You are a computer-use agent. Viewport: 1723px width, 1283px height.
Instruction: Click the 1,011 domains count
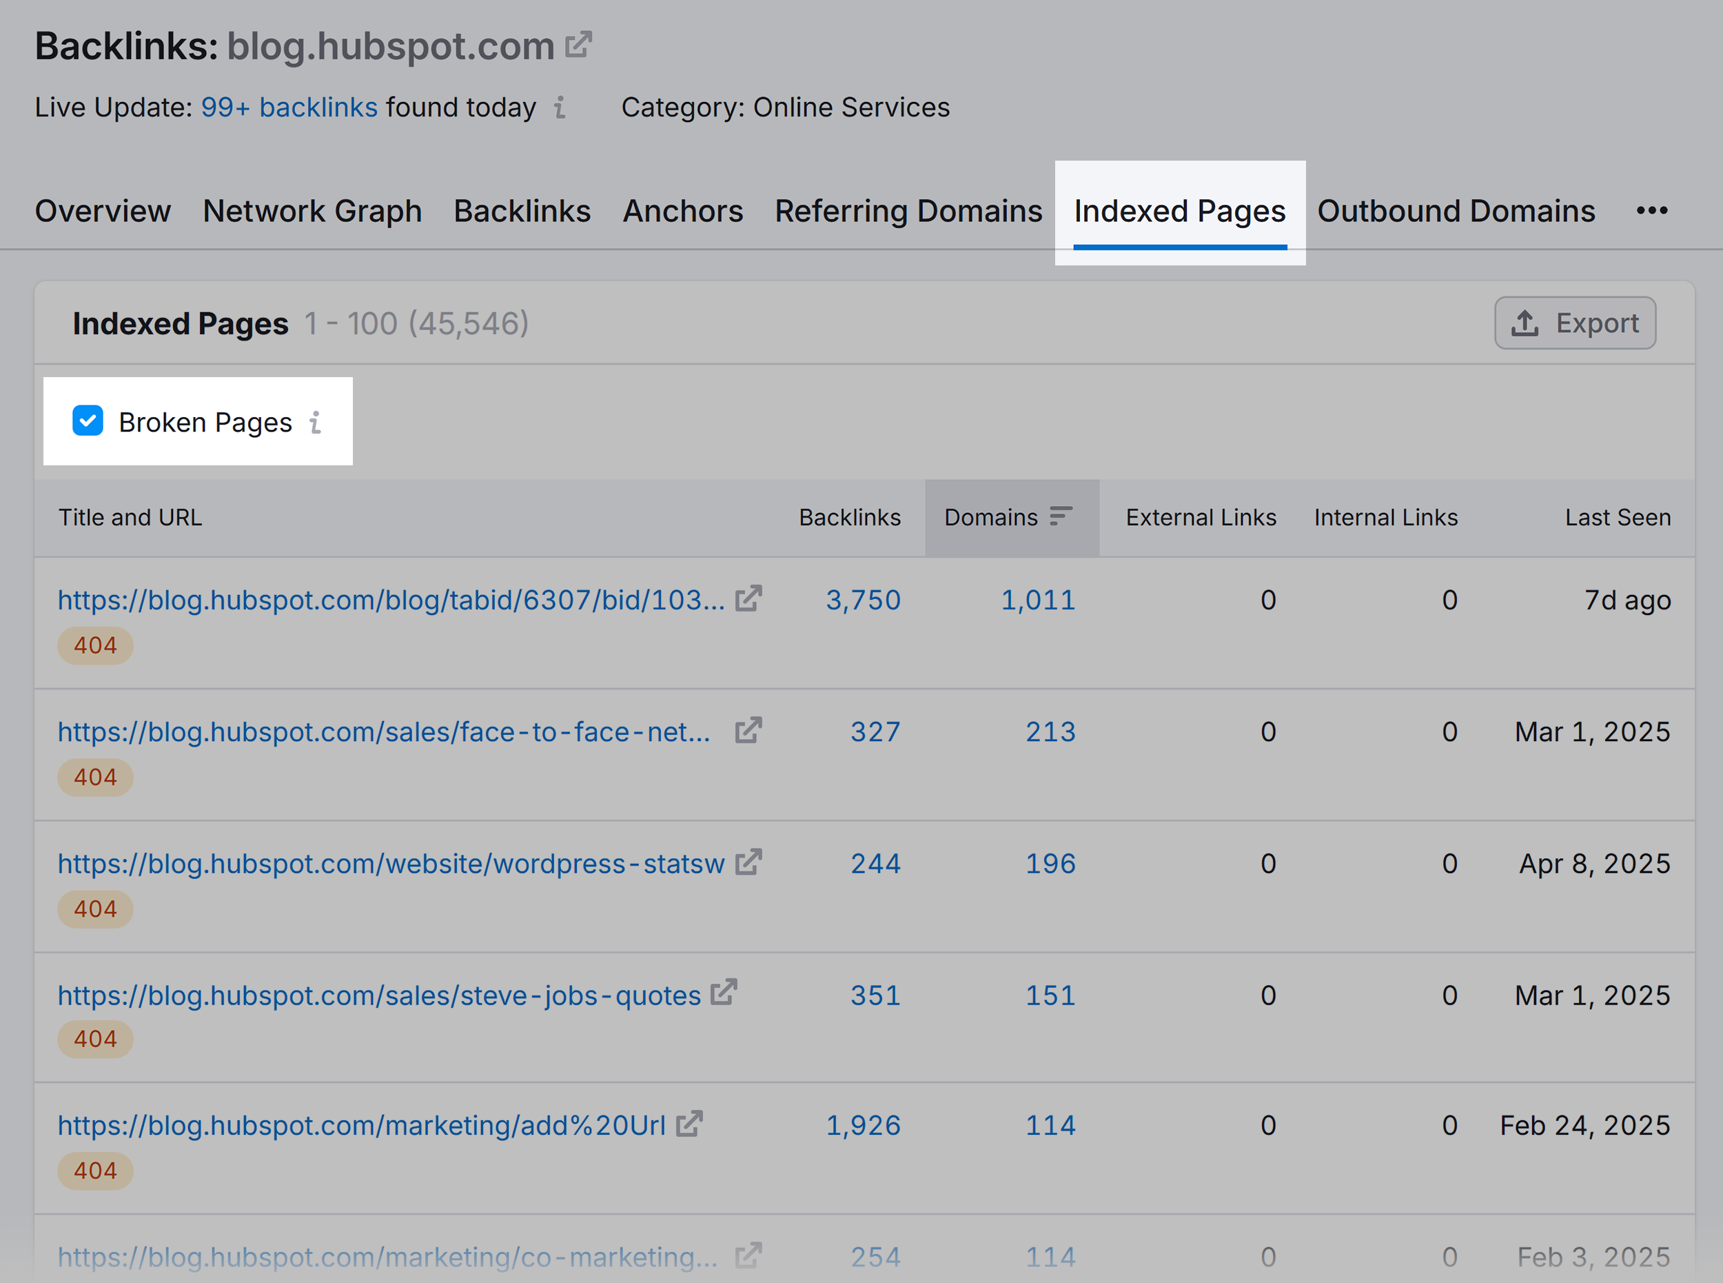point(1037,600)
